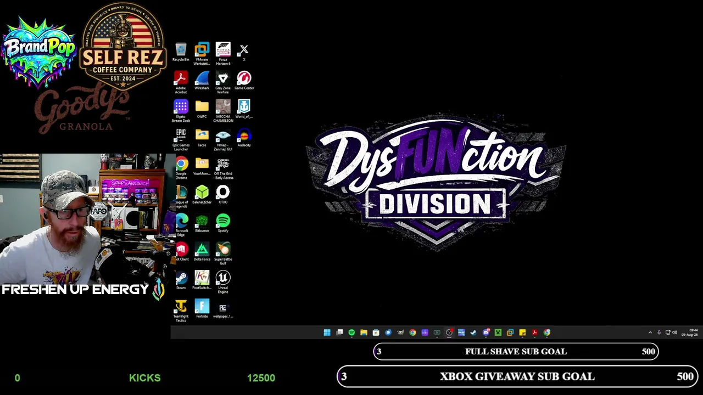
Task: Select the Wireshark desktop shortcut
Action: [x=202, y=81]
